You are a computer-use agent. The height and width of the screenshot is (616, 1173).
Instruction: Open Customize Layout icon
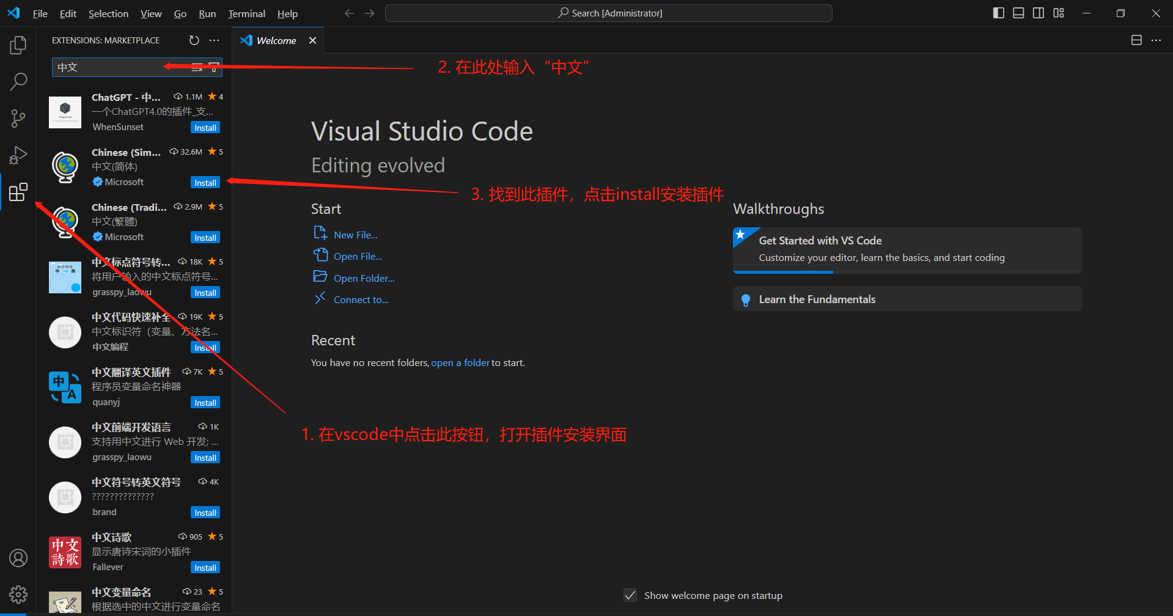click(1059, 13)
